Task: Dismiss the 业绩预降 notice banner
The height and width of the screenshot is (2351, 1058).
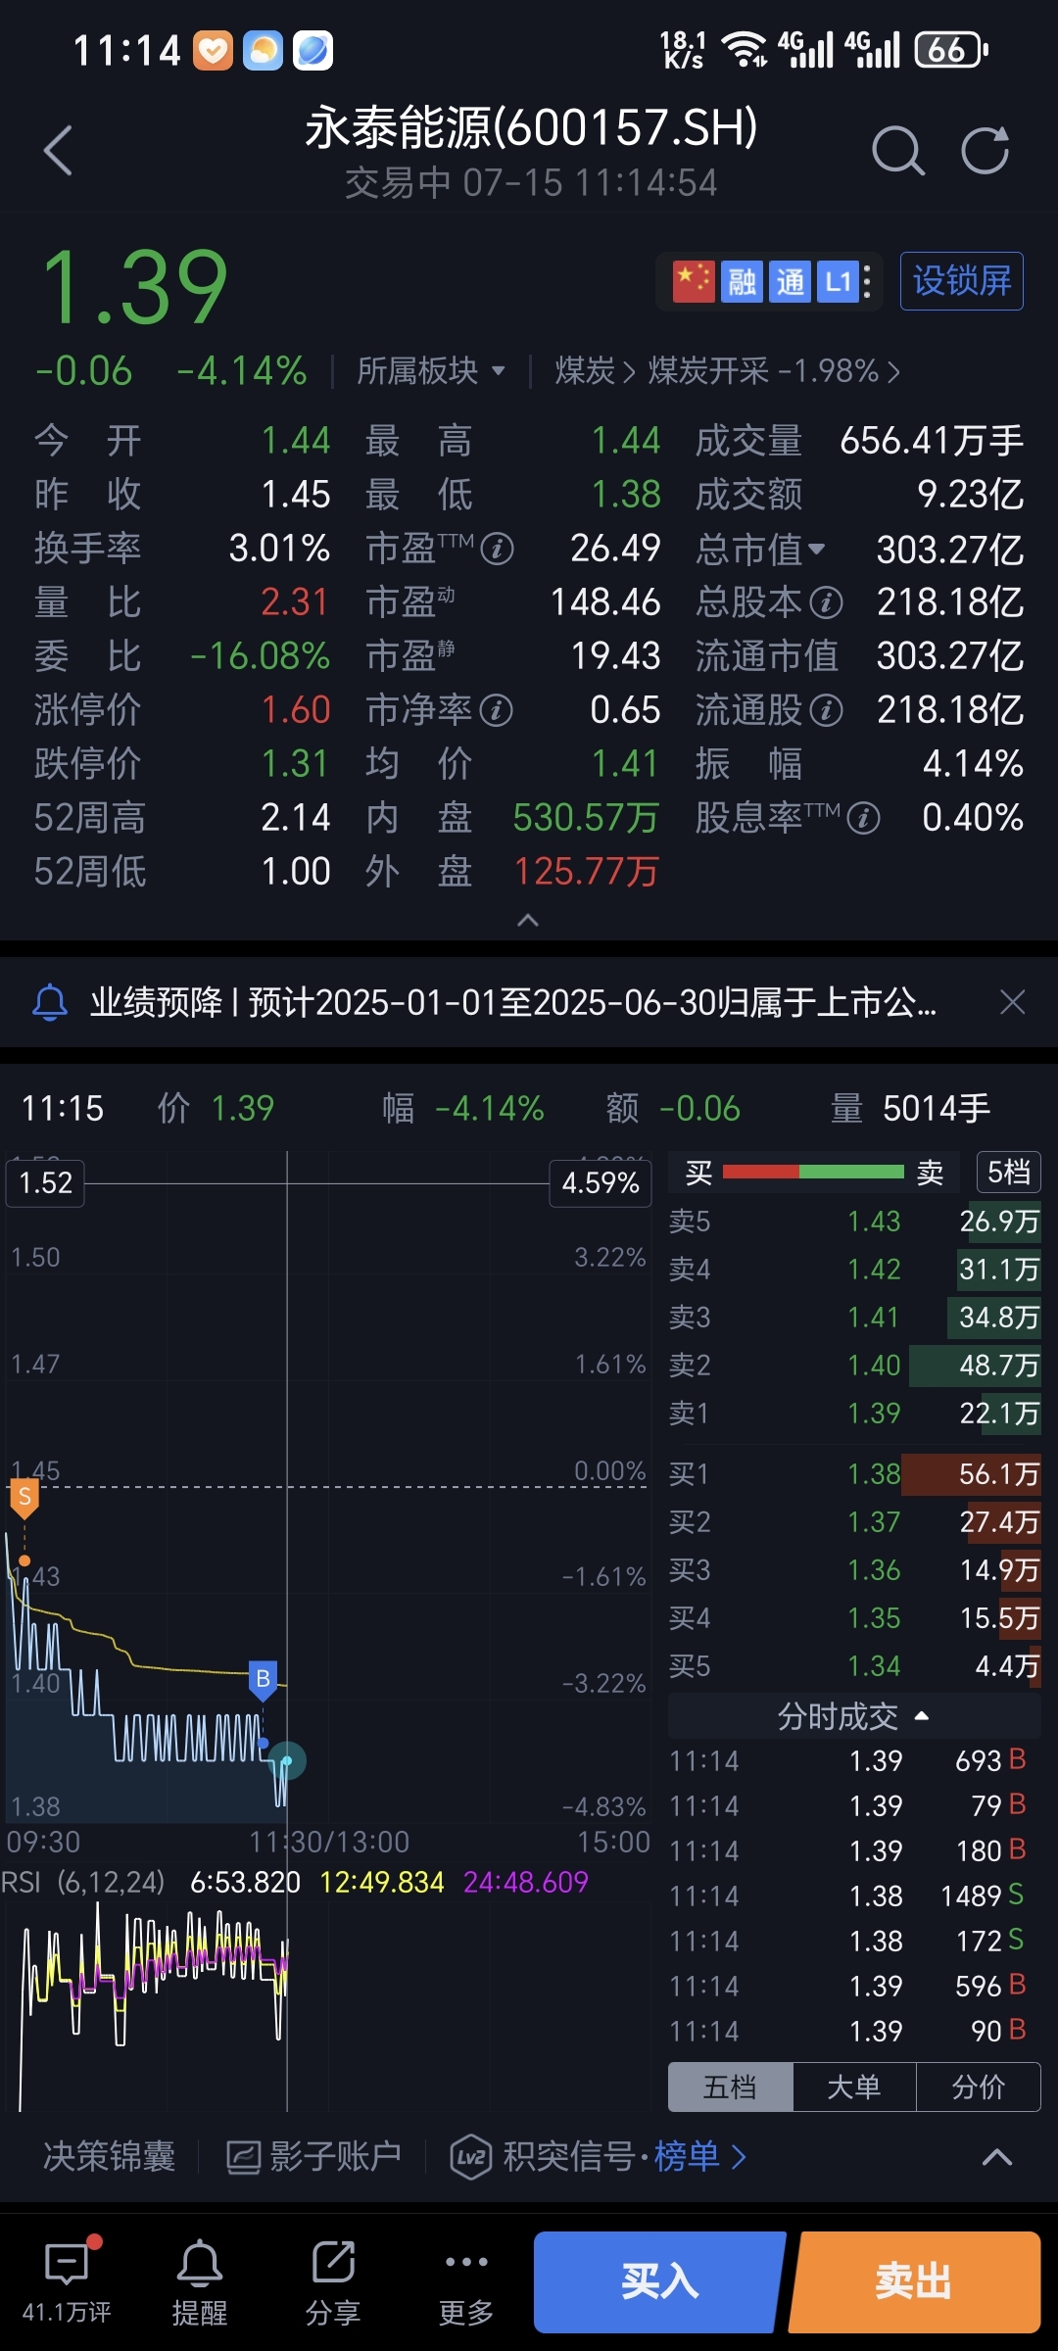Action: (1012, 1002)
